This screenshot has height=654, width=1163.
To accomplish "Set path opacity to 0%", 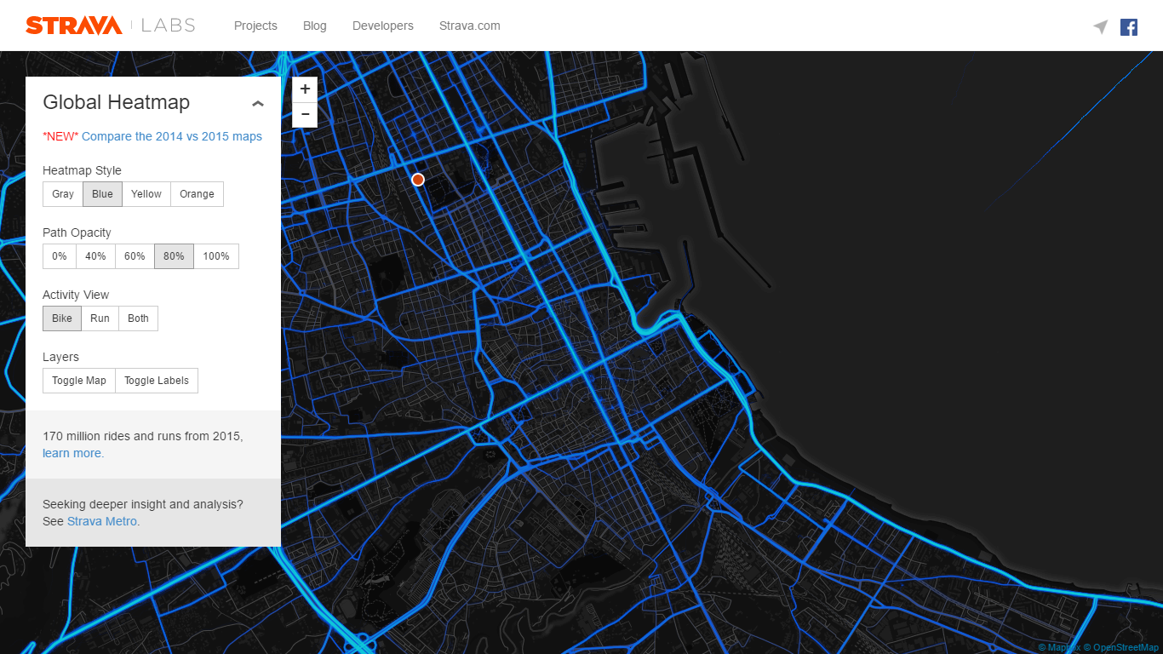I will tap(60, 256).
